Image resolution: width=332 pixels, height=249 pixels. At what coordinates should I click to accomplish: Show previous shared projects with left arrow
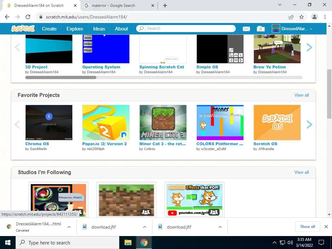pyautogui.click(x=17, y=47)
